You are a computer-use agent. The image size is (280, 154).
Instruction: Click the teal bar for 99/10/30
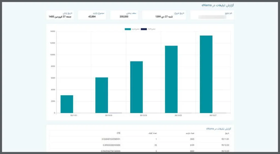pyautogui.click(x=102, y=95)
